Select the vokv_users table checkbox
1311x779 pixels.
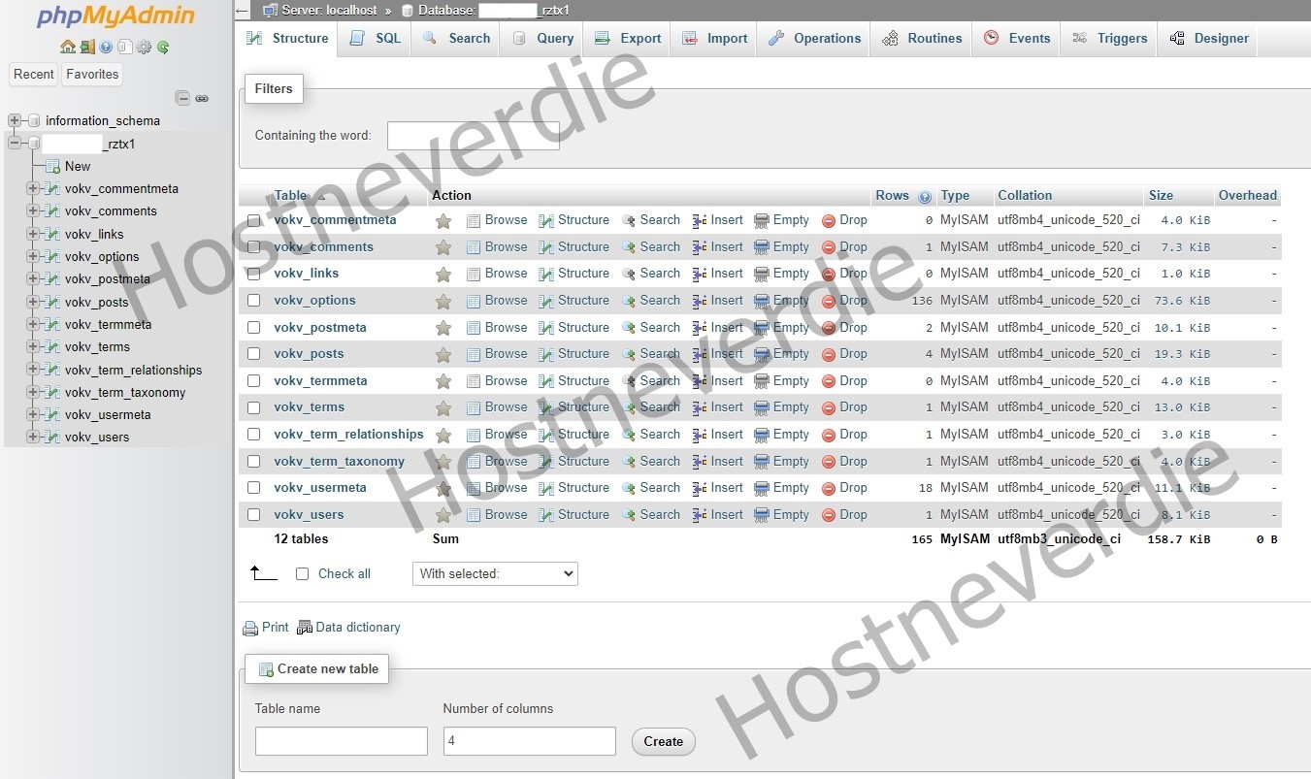tap(253, 515)
